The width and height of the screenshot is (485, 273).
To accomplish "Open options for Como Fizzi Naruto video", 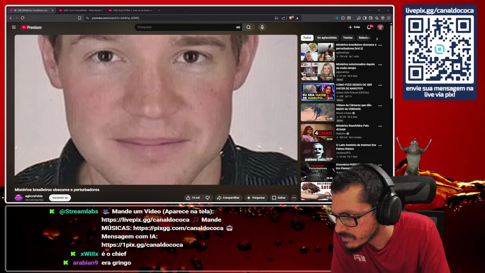I will (x=380, y=85).
